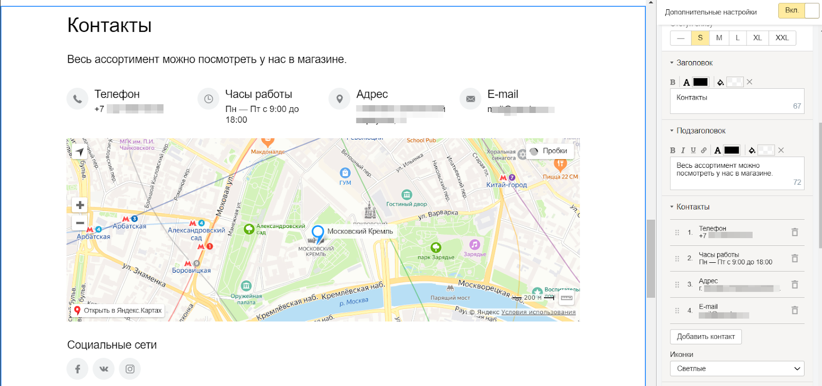Grab the drag handle of Телефон row
The width and height of the screenshot is (822, 386).
click(x=677, y=233)
